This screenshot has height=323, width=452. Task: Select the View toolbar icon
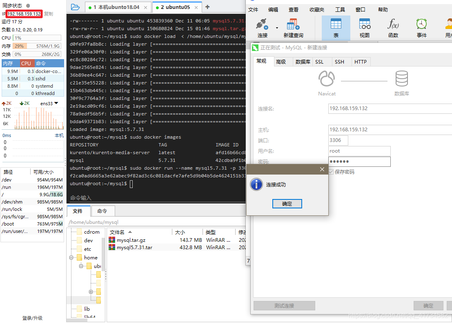tap(364, 24)
